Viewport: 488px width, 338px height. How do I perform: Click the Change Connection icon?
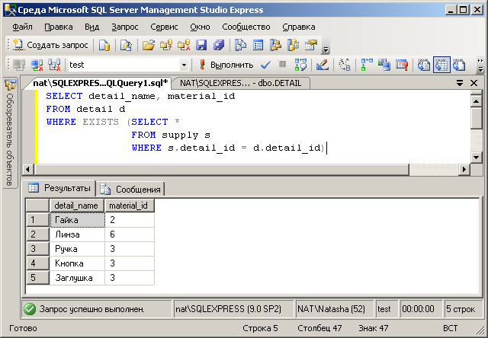(x=54, y=65)
